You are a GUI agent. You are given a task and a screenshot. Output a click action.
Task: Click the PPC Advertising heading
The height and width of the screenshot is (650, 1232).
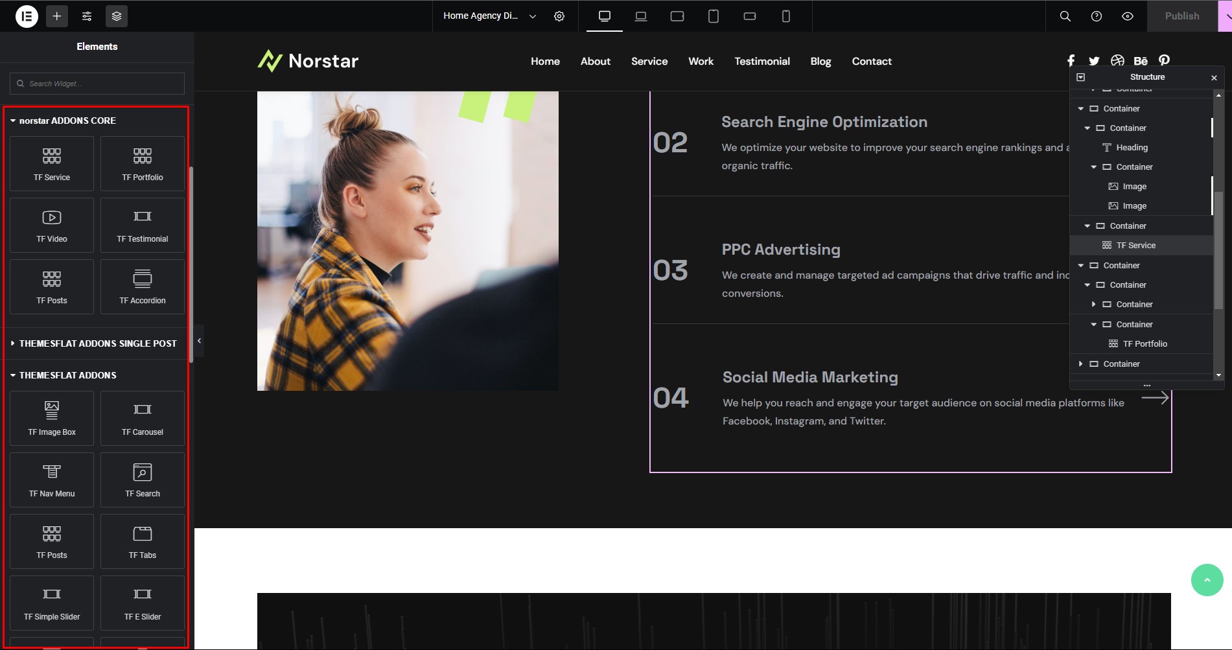point(781,250)
